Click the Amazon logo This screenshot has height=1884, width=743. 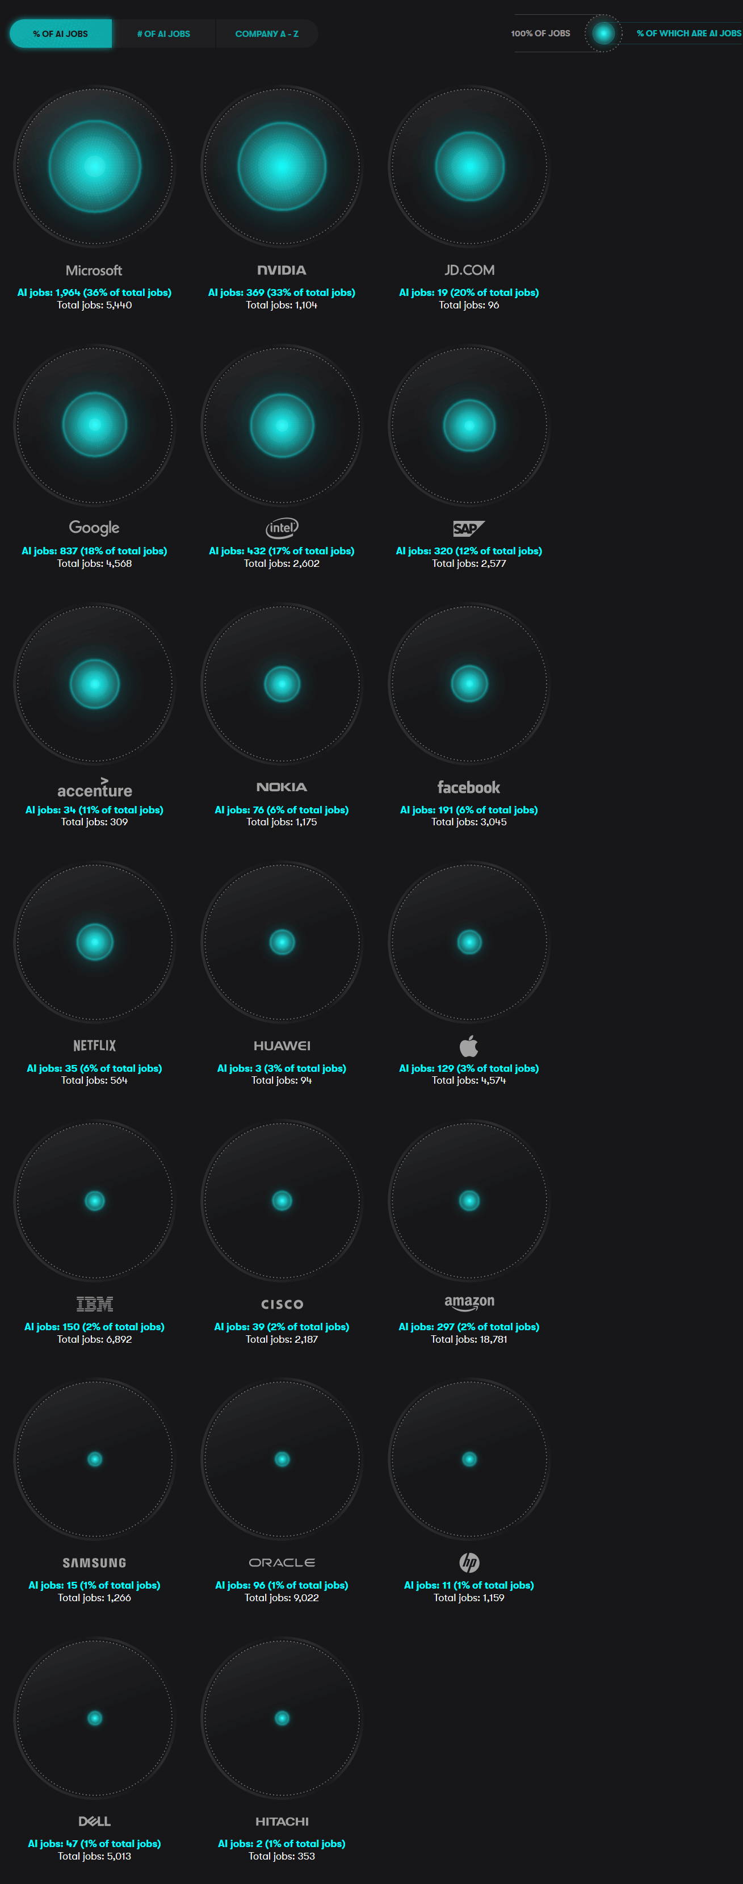[469, 1302]
